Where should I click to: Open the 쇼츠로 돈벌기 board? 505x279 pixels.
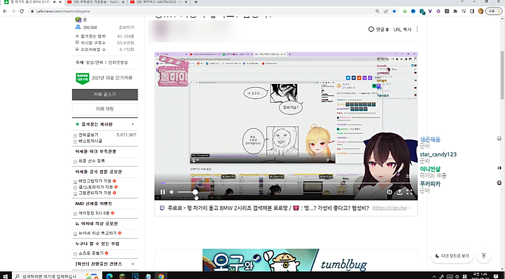click(x=91, y=253)
